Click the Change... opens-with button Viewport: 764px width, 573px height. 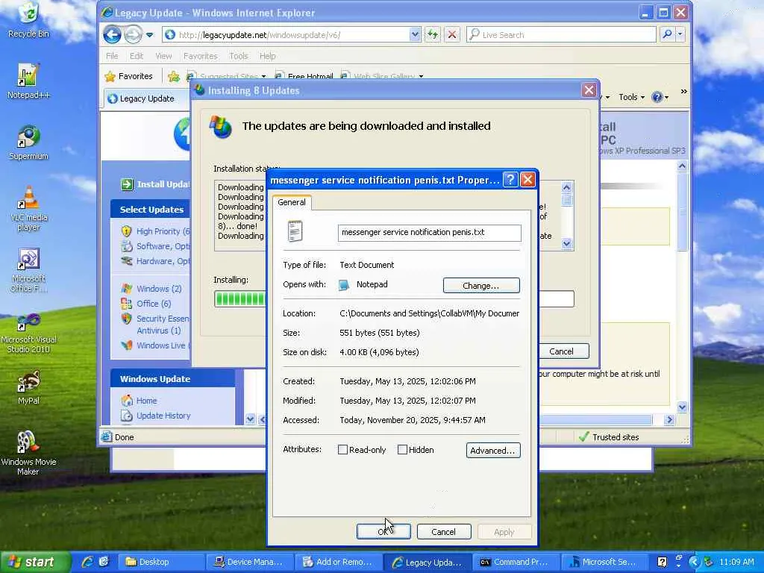(481, 285)
